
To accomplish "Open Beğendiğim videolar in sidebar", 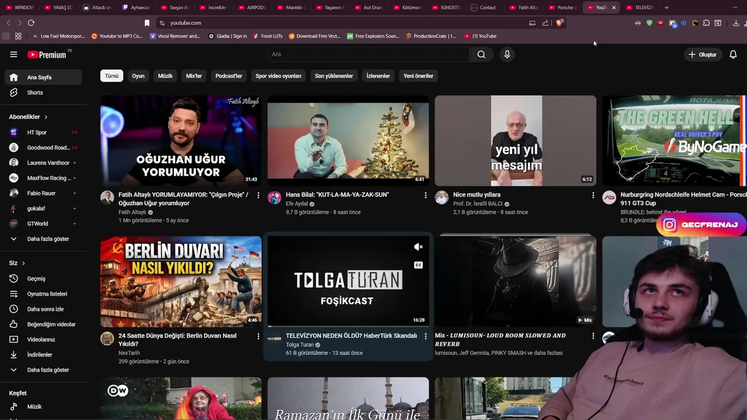I will (x=43, y=324).
